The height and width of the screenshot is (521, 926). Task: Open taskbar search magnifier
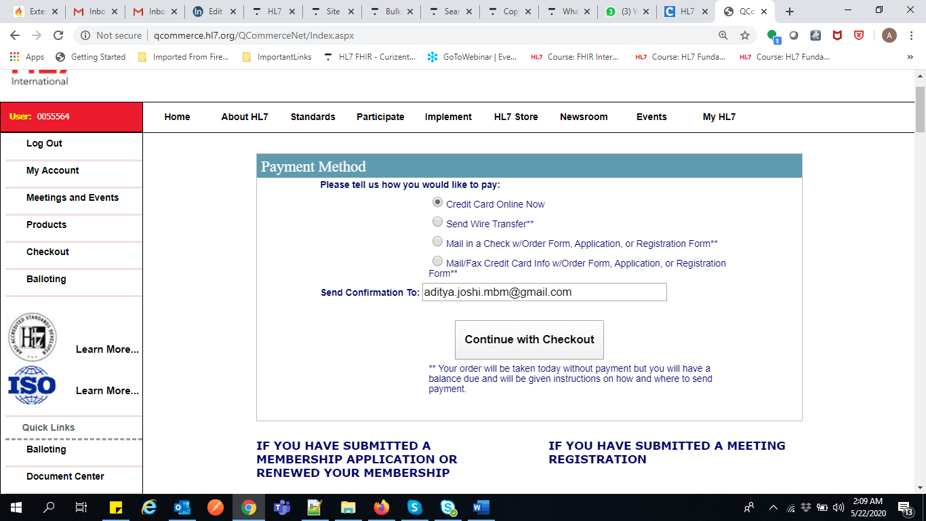(x=49, y=507)
